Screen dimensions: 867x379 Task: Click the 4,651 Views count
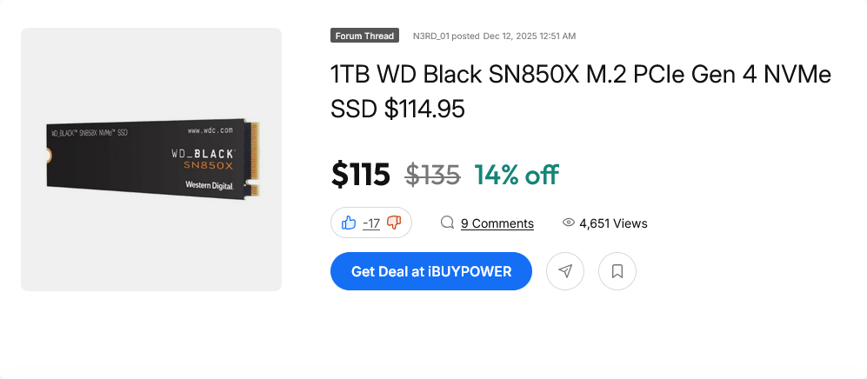click(x=613, y=223)
